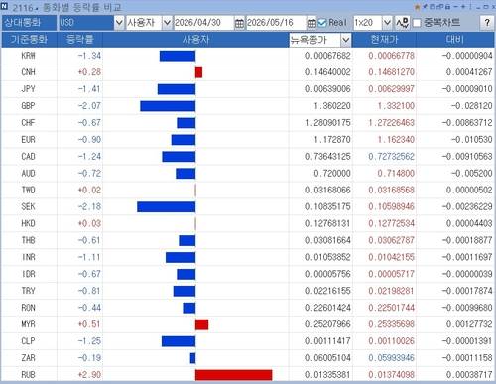Select the GBP currency row label
This screenshot has height=384, width=496.
[28, 106]
